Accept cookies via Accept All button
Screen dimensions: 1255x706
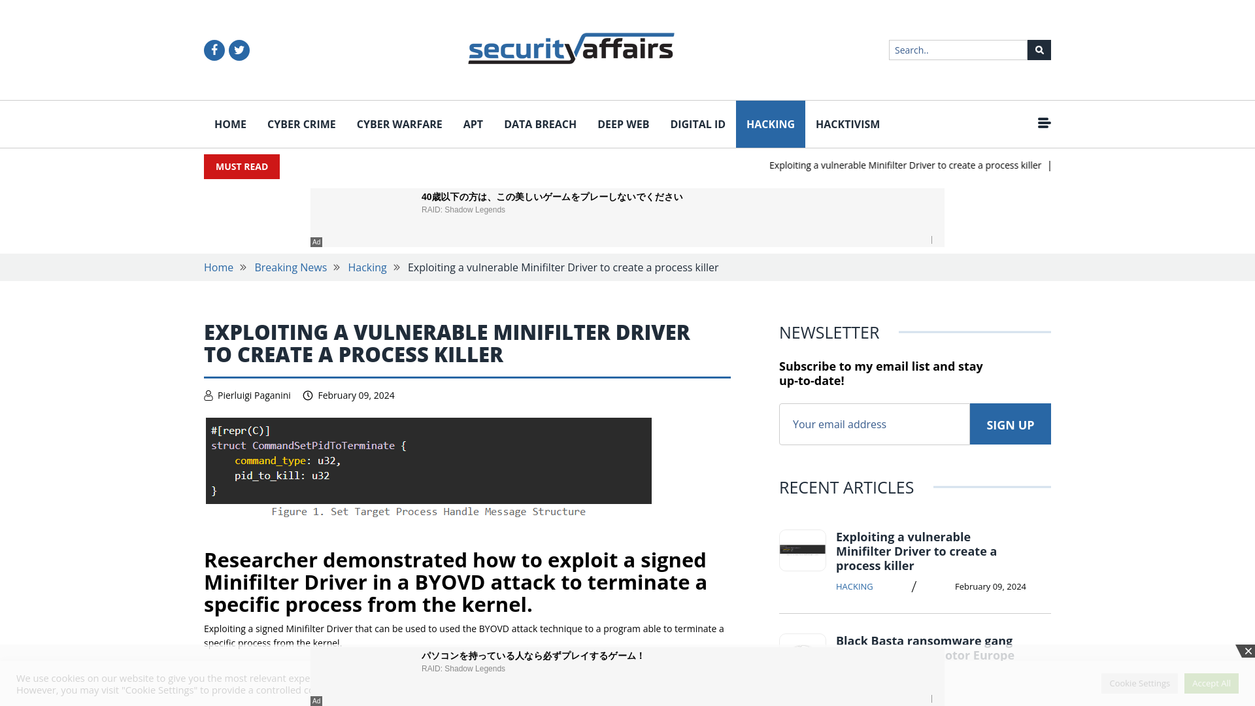(x=1211, y=682)
